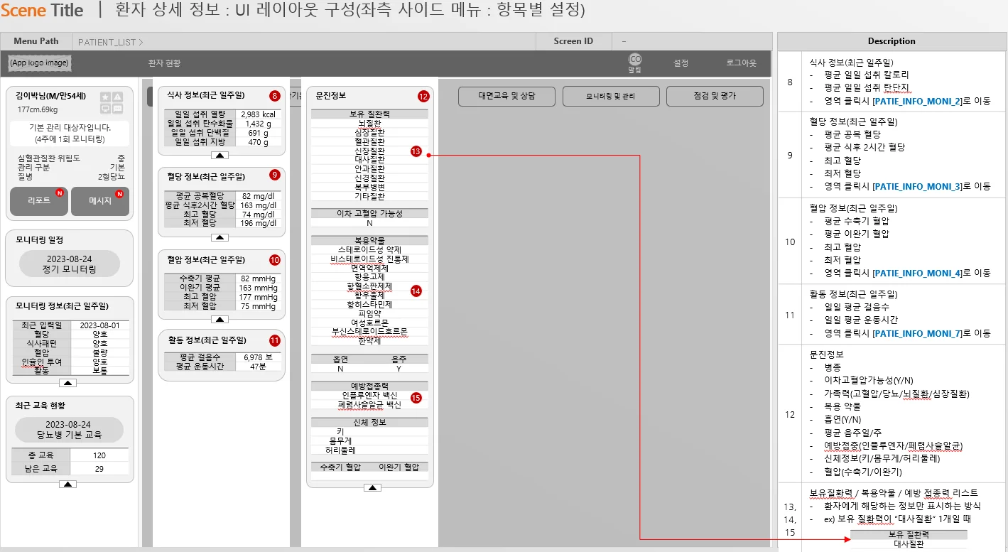Switch to 모니터링 및 관리 tab button
This screenshot has width=1008, height=552.
point(610,96)
